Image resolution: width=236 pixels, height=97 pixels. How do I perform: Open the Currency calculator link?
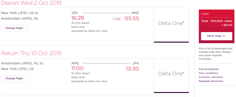pyautogui.click(x=211, y=77)
